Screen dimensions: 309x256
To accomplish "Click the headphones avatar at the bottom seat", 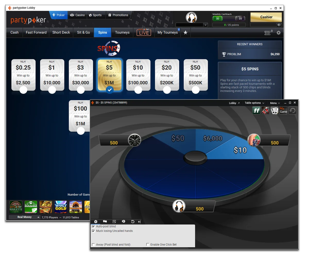I will 179,206.
